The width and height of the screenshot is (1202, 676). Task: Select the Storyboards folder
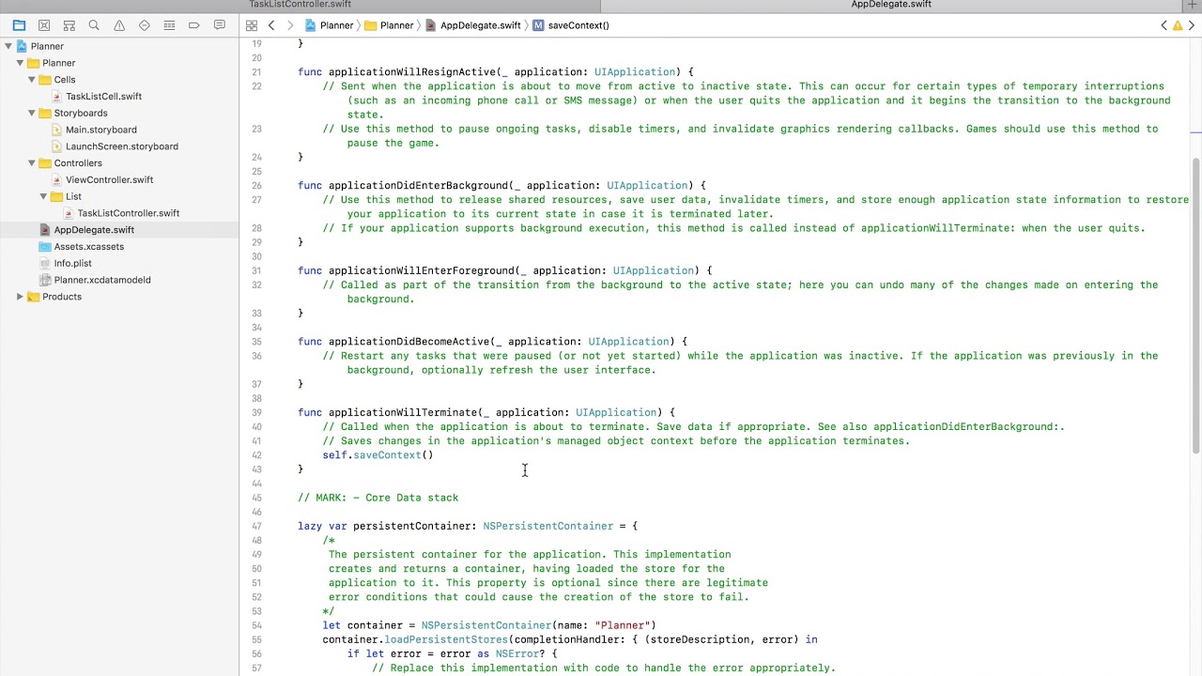pos(80,113)
